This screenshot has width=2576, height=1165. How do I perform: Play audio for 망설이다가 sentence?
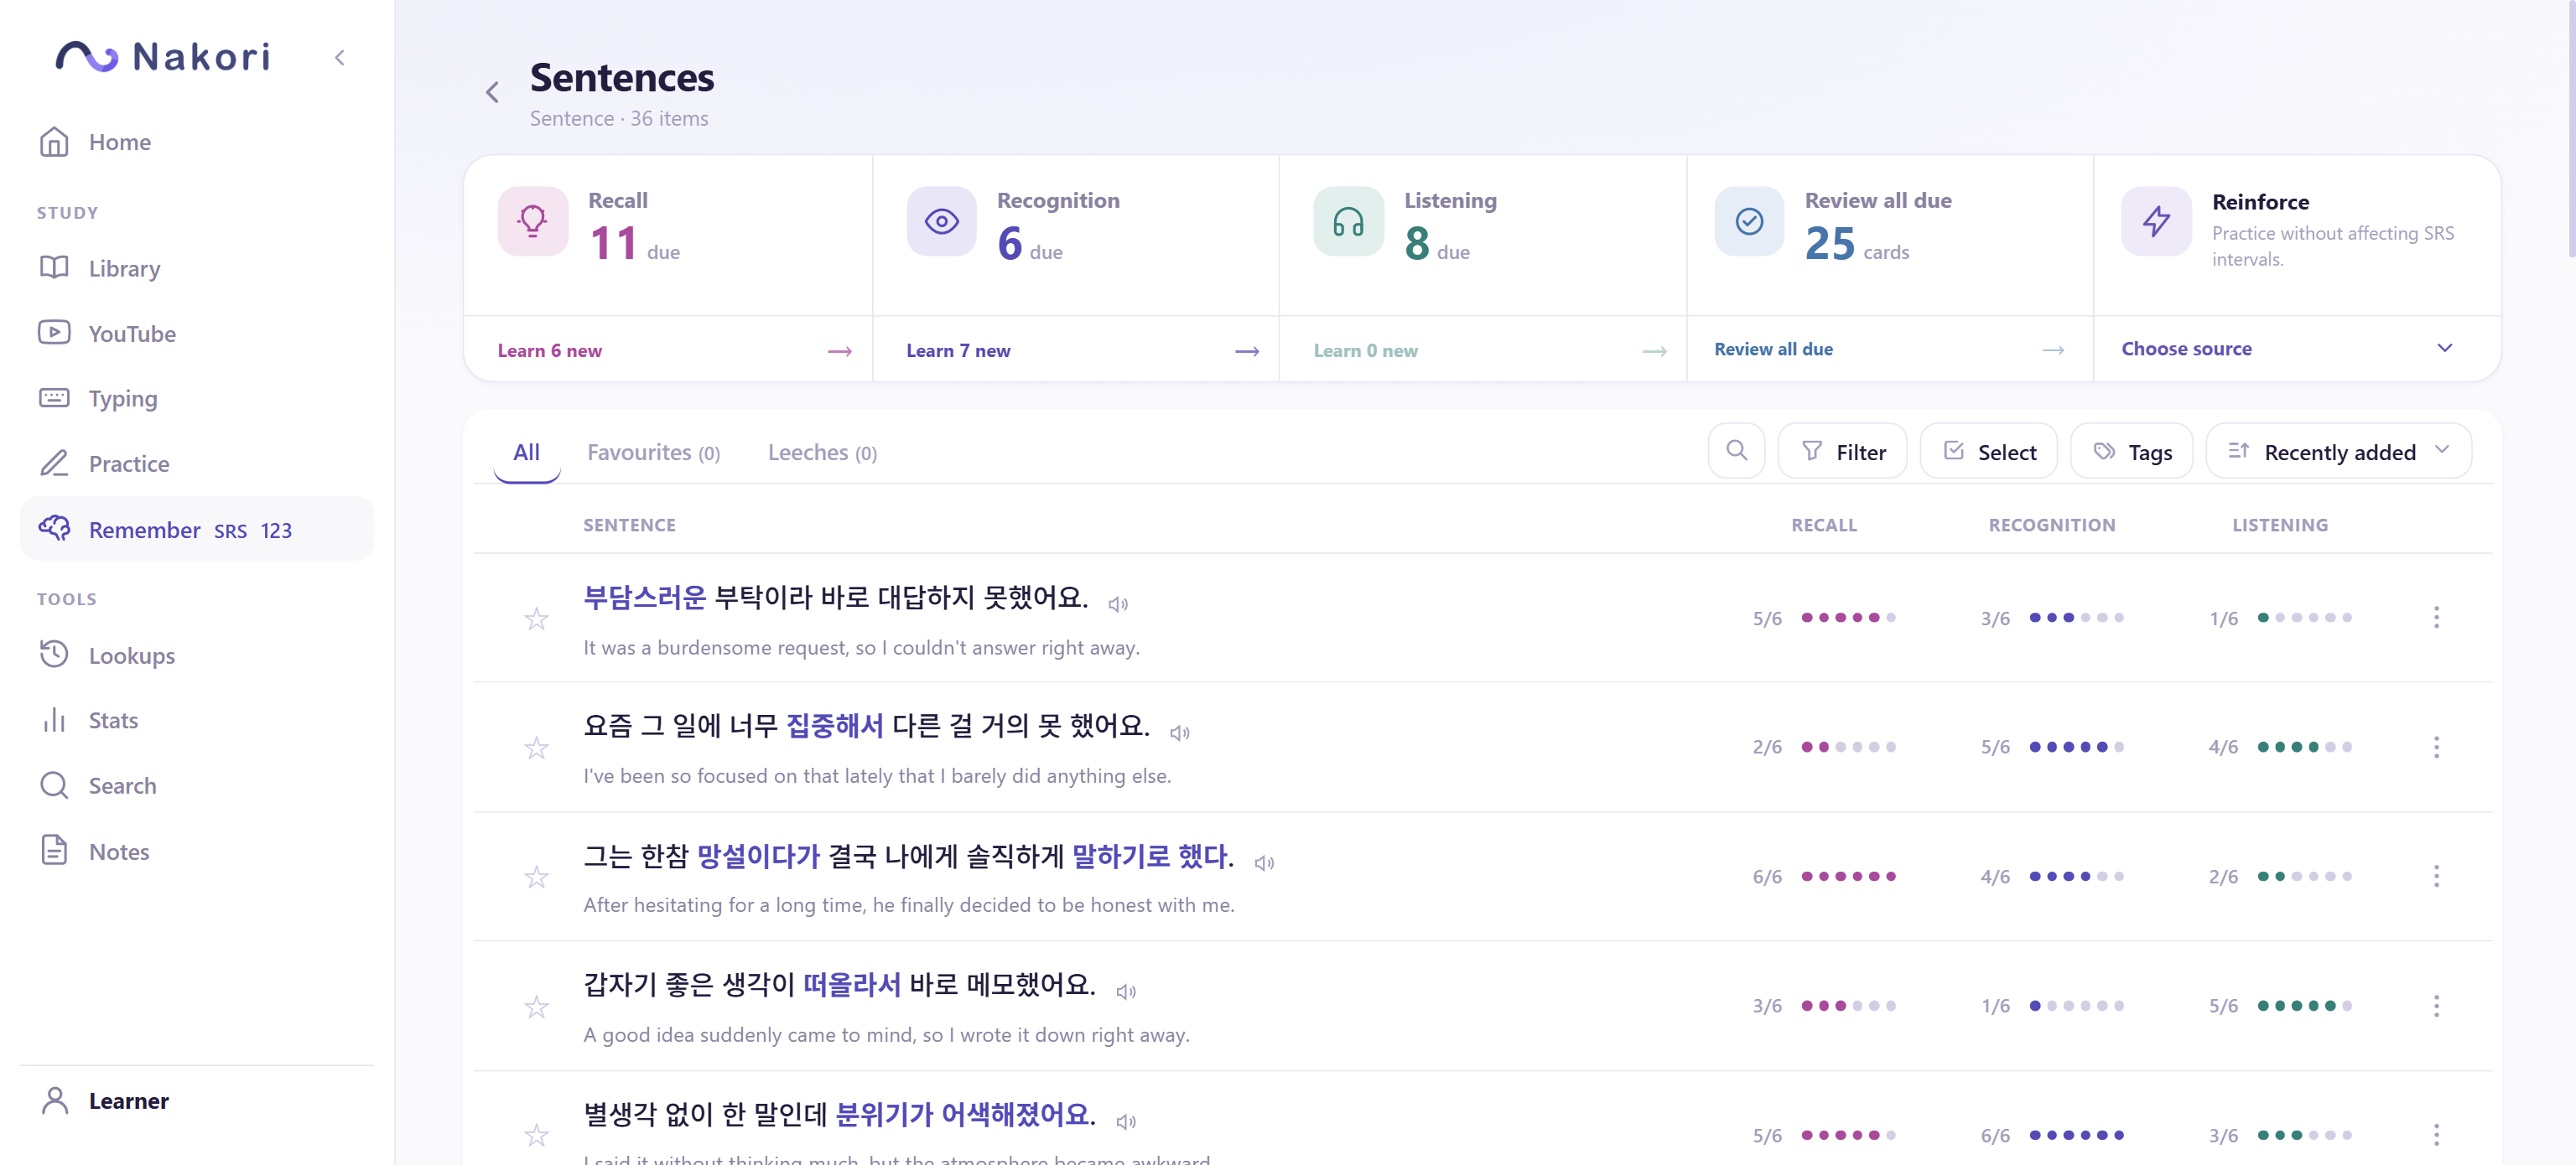click(1264, 862)
